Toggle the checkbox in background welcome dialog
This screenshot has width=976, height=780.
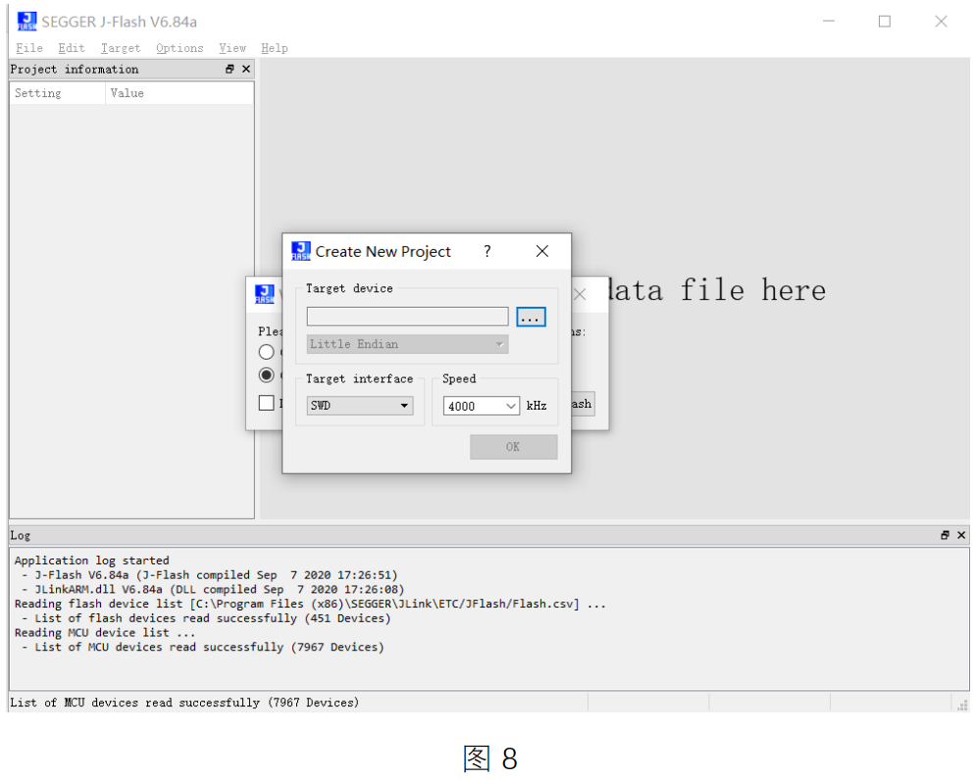[x=267, y=403]
